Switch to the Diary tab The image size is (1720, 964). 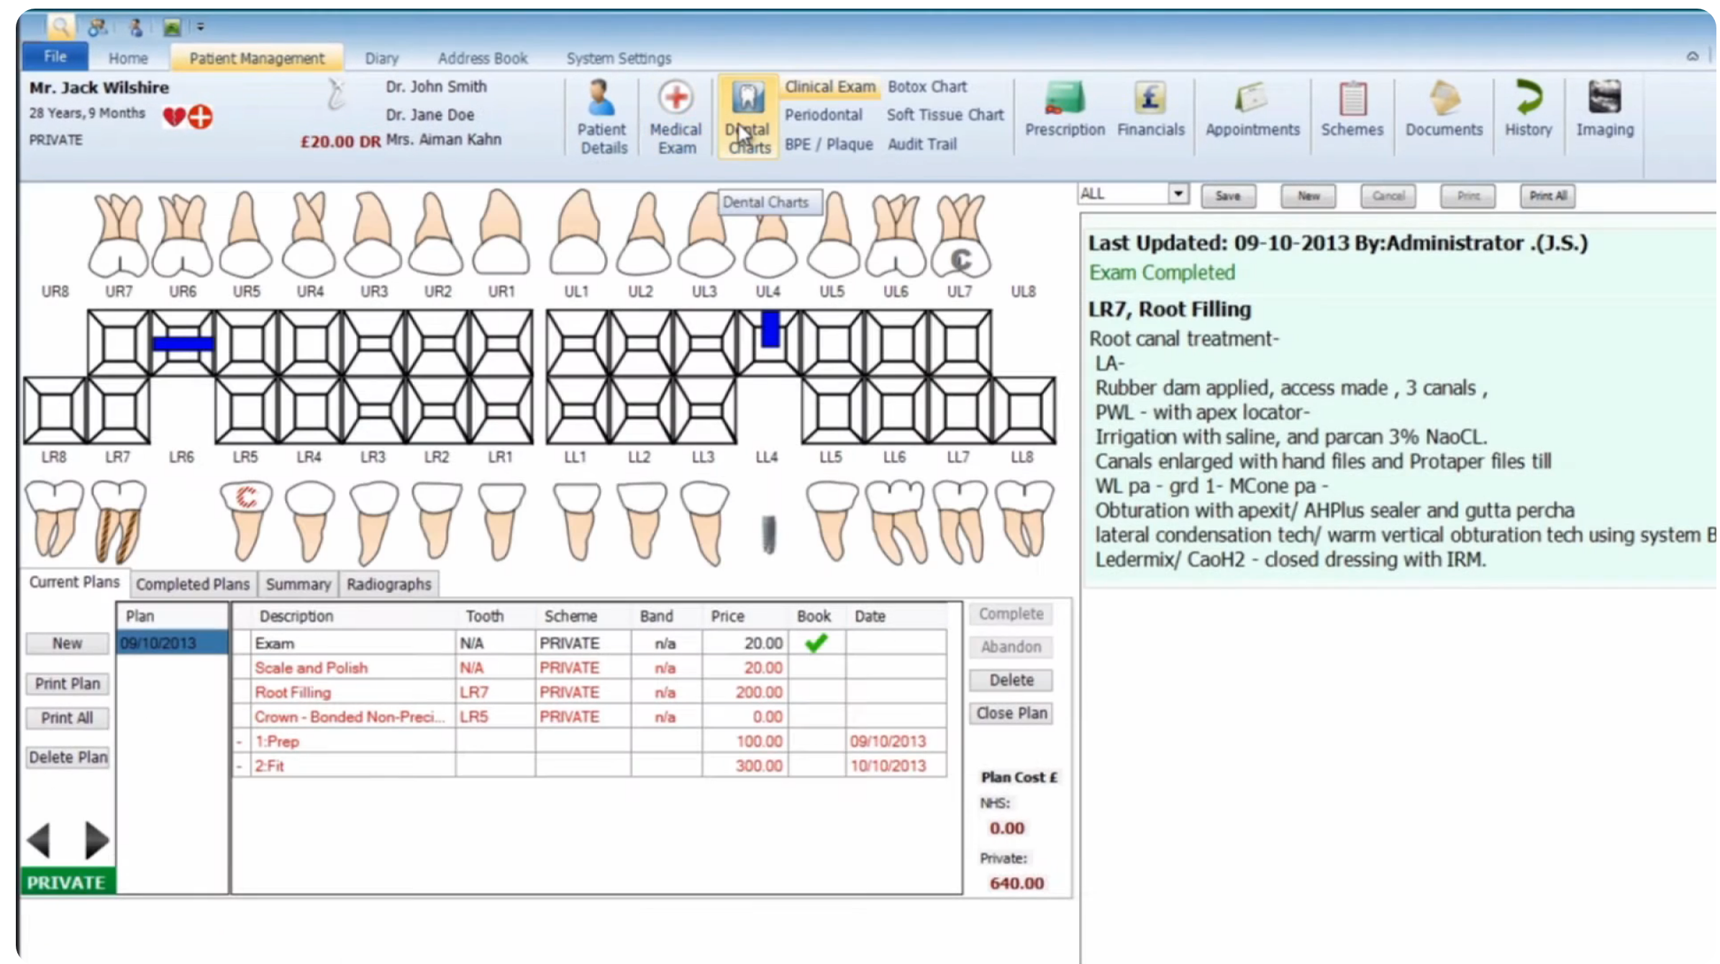tap(381, 58)
